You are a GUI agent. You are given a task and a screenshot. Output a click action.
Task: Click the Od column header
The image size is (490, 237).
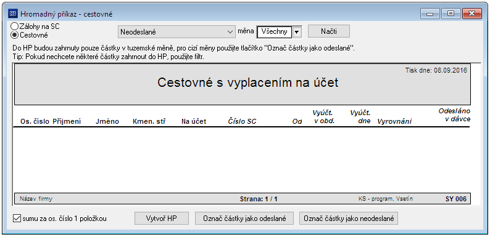coord(297,122)
